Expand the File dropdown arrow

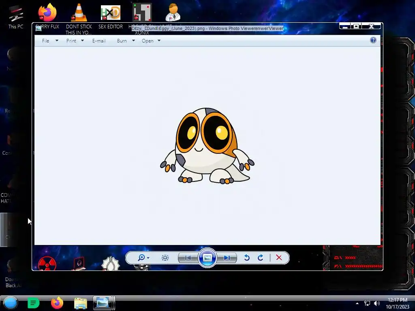(x=57, y=41)
